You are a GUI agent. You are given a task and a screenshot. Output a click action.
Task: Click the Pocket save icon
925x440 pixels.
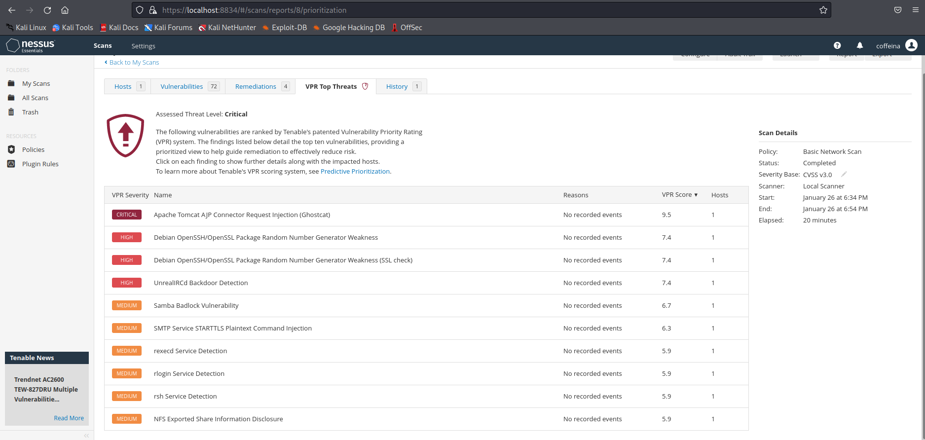pyautogui.click(x=898, y=10)
